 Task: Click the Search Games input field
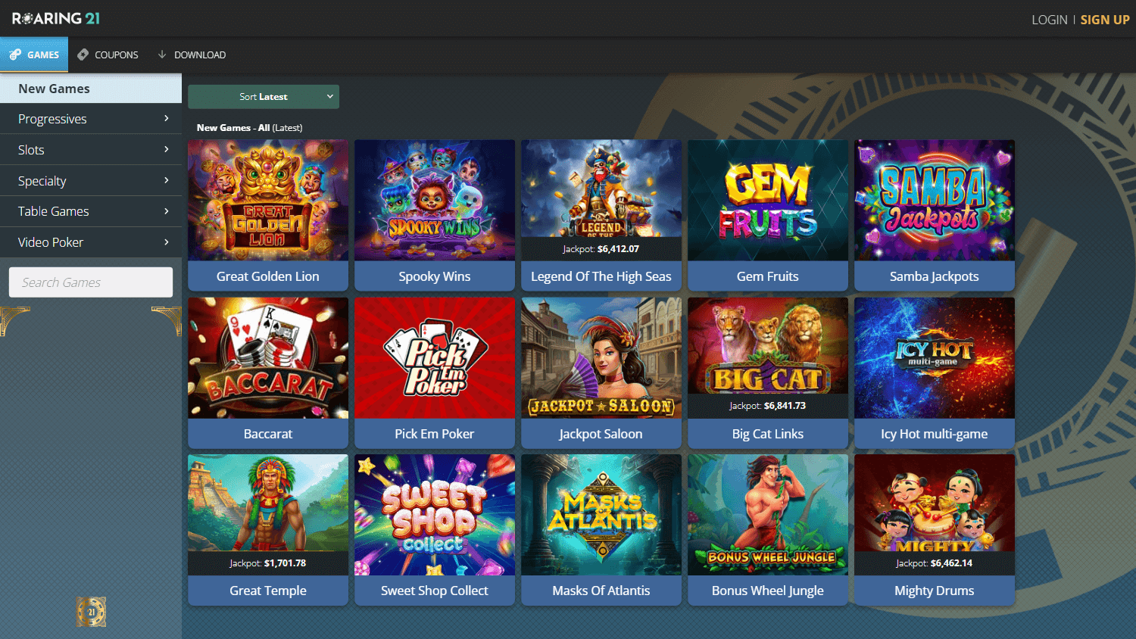91,282
